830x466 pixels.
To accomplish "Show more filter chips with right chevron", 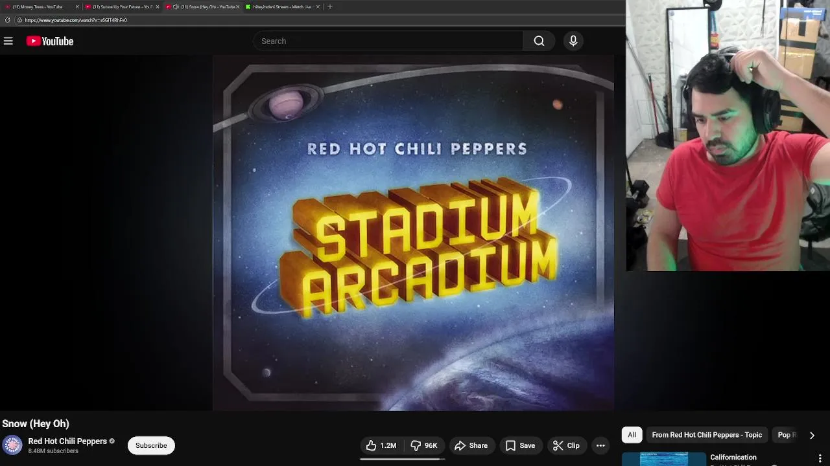I will pos(812,435).
